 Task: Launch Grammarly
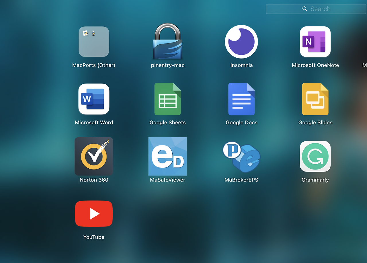(315, 156)
